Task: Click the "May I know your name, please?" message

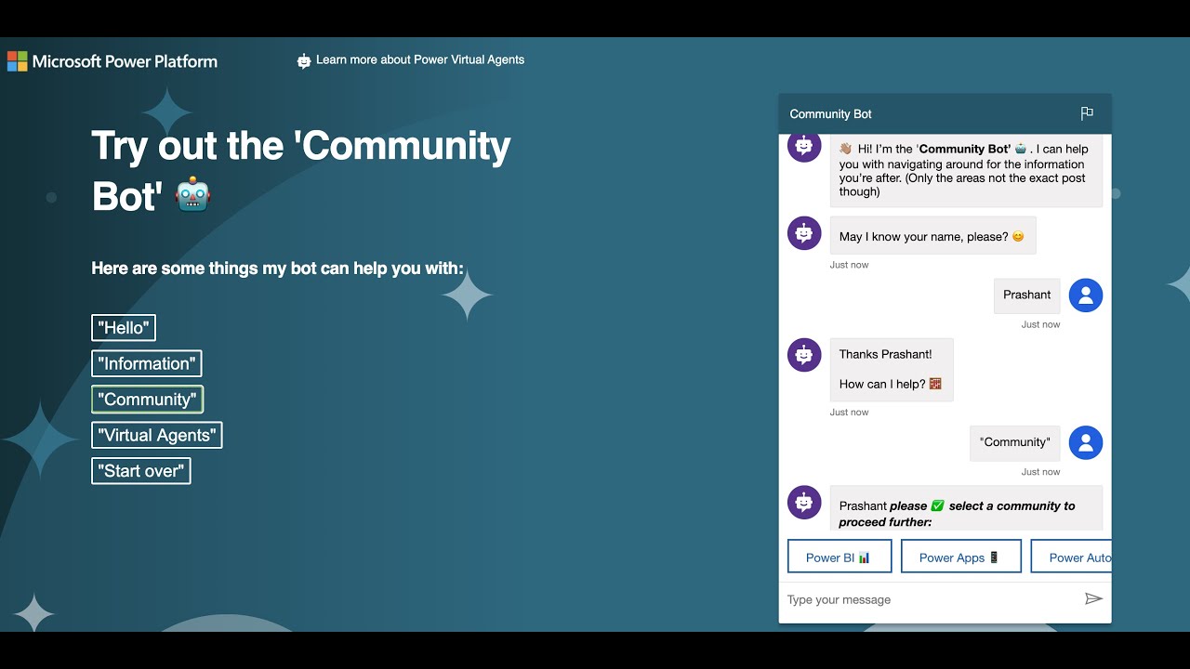Action: pos(932,236)
